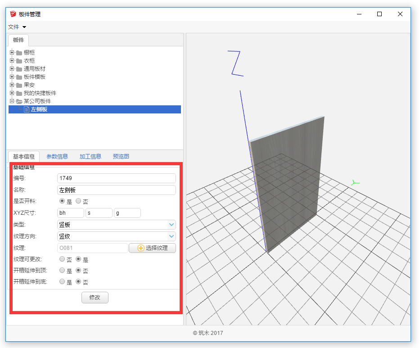Open the 文件 menu
420x348 pixels.
point(17,27)
